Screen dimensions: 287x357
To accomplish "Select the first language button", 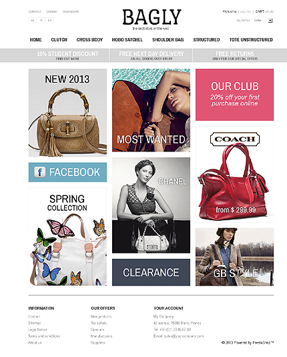I will tap(33, 21).
